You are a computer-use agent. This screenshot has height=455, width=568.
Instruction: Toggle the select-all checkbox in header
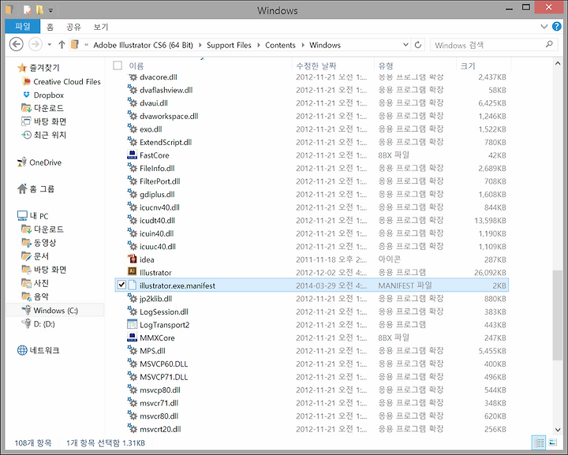[118, 65]
